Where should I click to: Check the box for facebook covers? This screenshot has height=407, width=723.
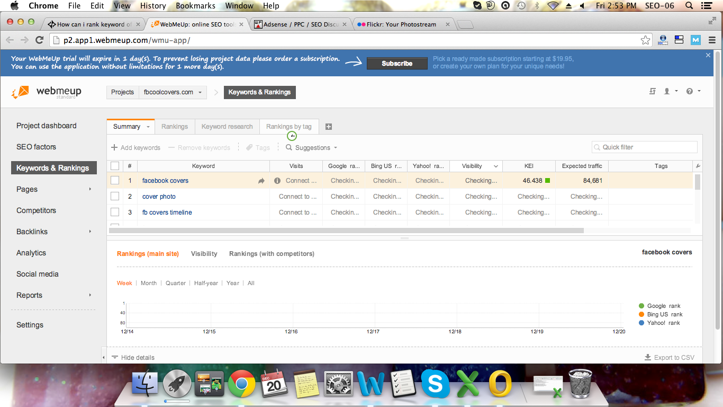pos(115,181)
